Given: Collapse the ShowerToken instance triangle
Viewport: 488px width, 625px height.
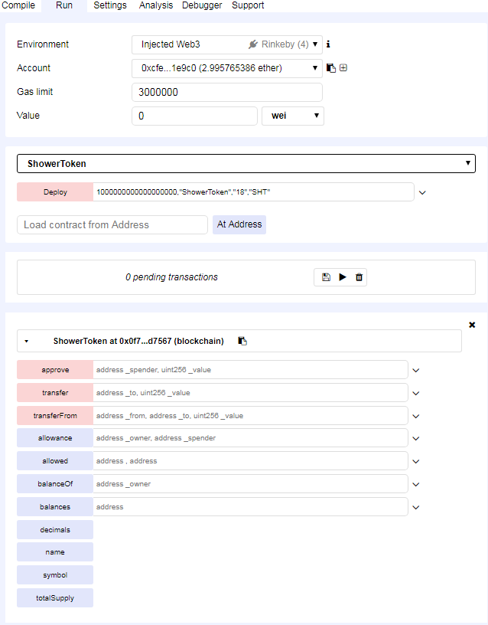Looking at the screenshot, I should pos(26,341).
